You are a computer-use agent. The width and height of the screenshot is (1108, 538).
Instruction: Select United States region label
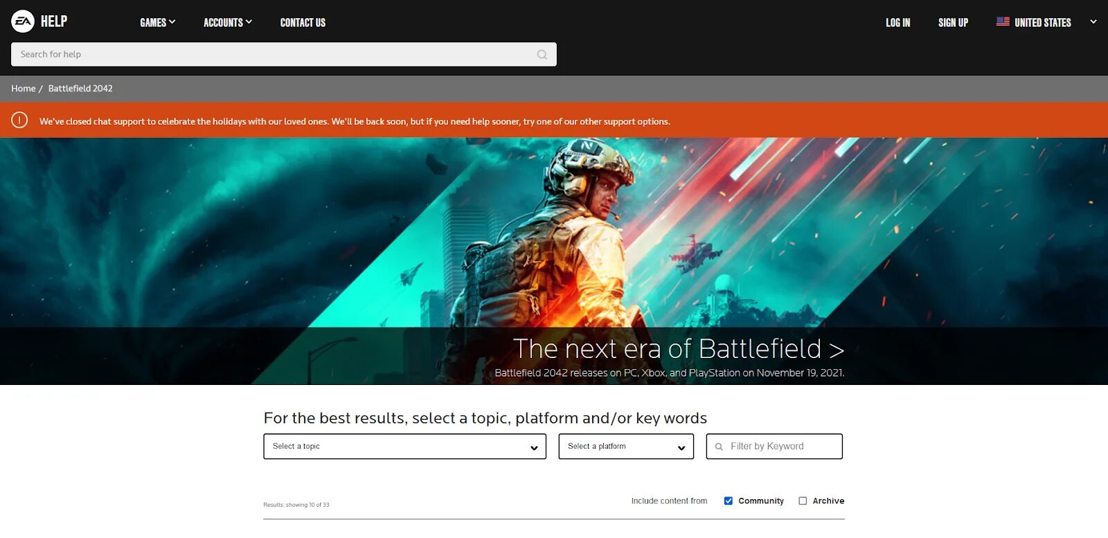1043,22
